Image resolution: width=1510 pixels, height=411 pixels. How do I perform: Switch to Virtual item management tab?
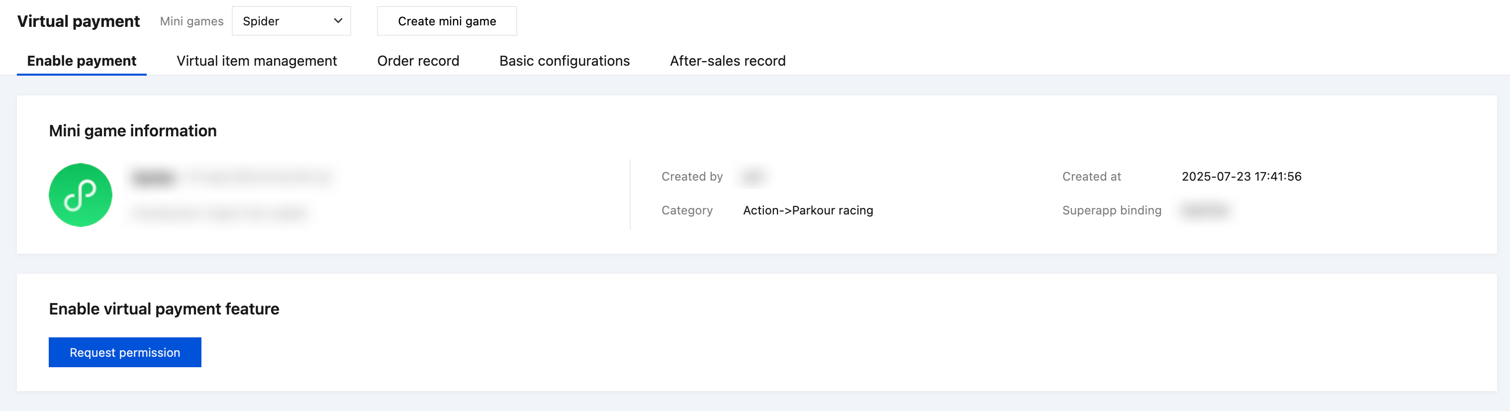point(256,61)
